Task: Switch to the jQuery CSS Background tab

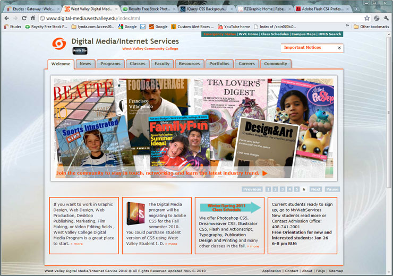Action: coord(207,9)
